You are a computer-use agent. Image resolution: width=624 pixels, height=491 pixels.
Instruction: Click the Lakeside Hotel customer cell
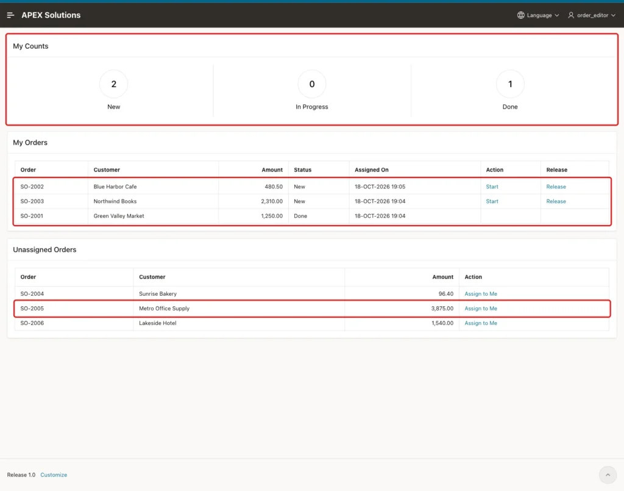158,323
